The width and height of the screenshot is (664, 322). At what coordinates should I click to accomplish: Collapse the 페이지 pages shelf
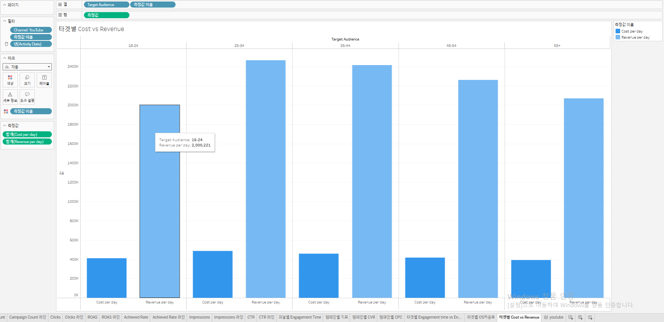pyautogui.click(x=5, y=5)
